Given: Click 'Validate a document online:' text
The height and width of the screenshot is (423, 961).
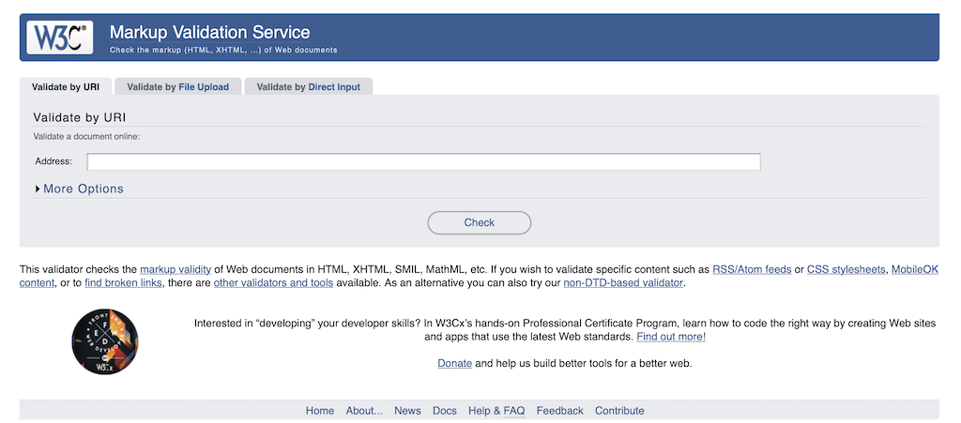Looking at the screenshot, I should (86, 137).
